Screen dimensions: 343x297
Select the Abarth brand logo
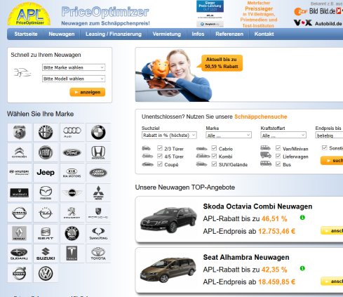pos(20,133)
